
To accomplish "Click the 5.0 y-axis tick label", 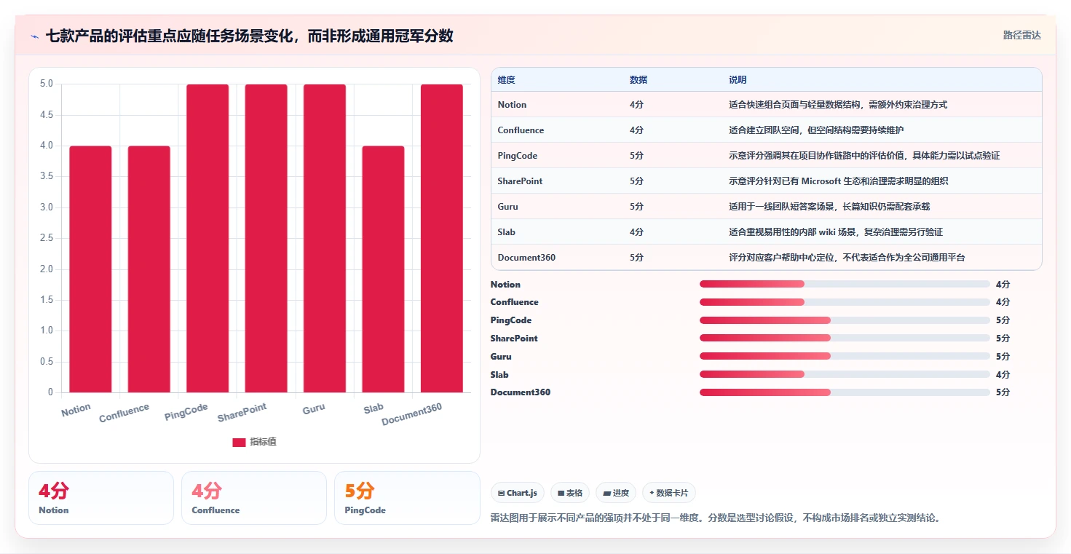I will 47,84.
